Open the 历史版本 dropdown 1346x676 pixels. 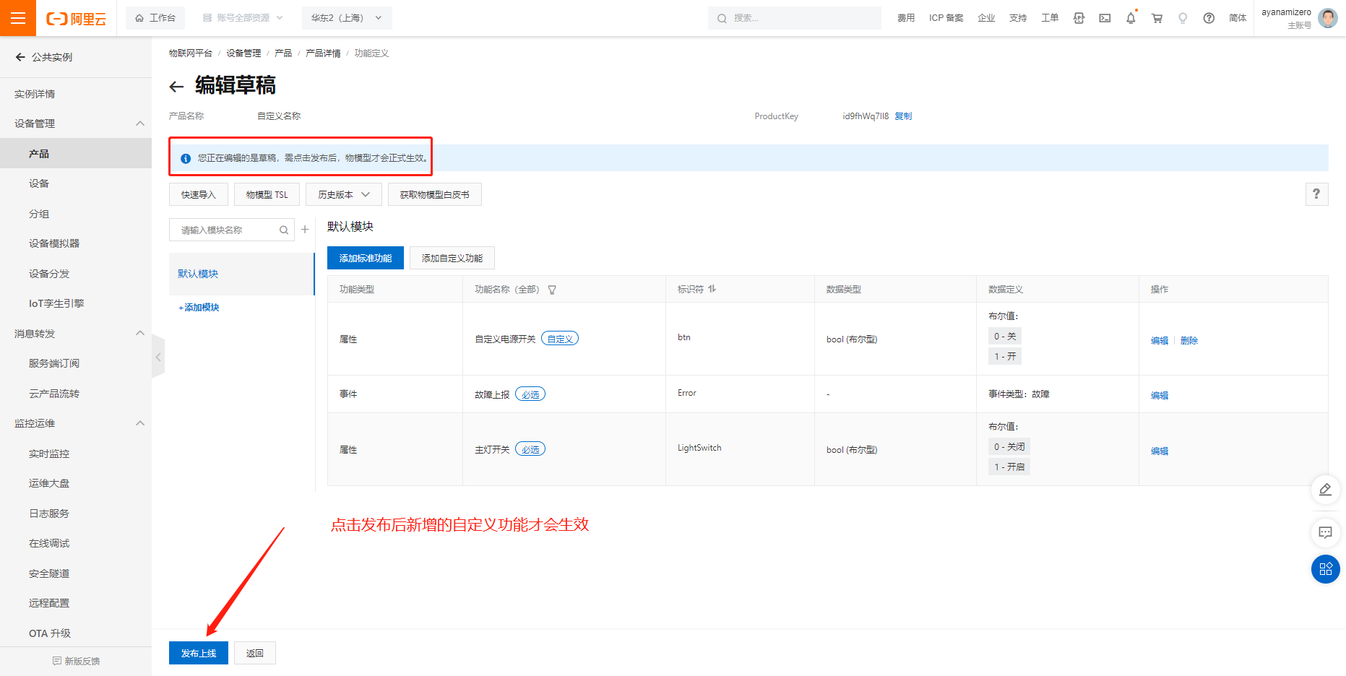click(343, 194)
